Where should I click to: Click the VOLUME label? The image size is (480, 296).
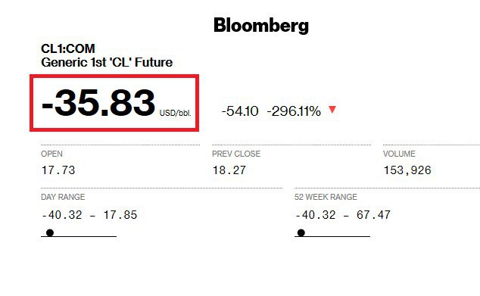(x=399, y=154)
